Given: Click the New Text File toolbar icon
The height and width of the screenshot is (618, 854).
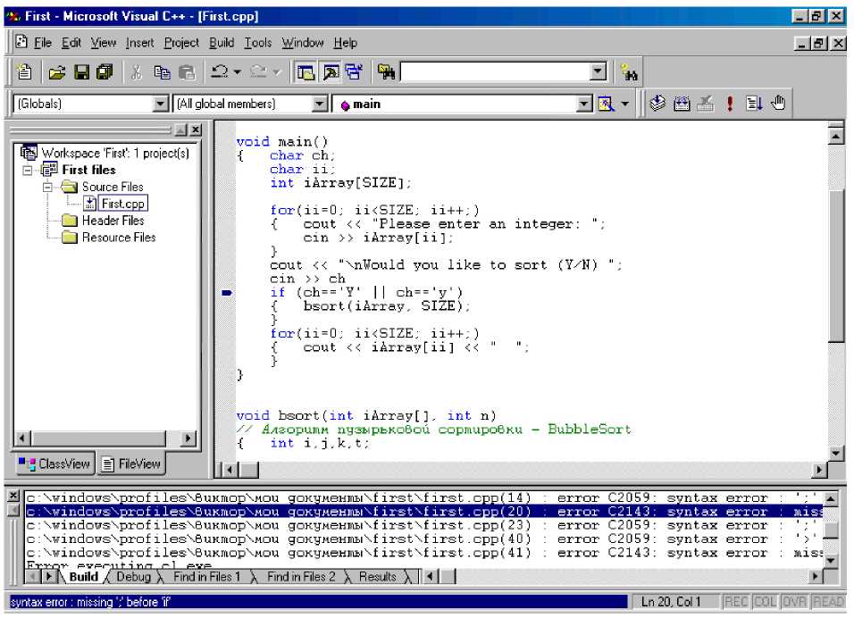Looking at the screenshot, I should pos(24,71).
